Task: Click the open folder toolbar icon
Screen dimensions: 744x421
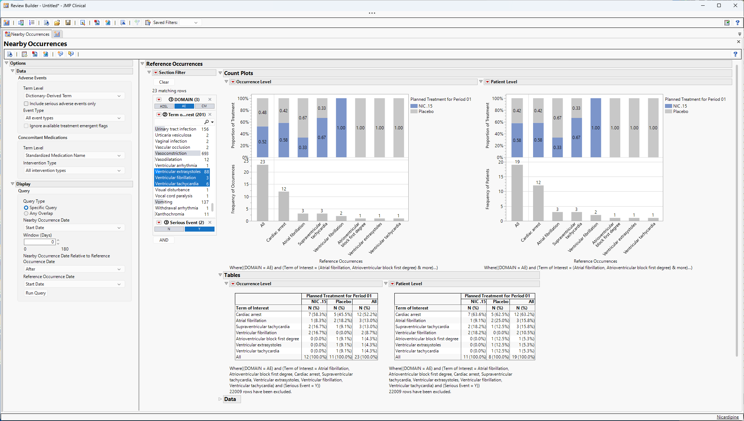Action: pyautogui.click(x=57, y=23)
